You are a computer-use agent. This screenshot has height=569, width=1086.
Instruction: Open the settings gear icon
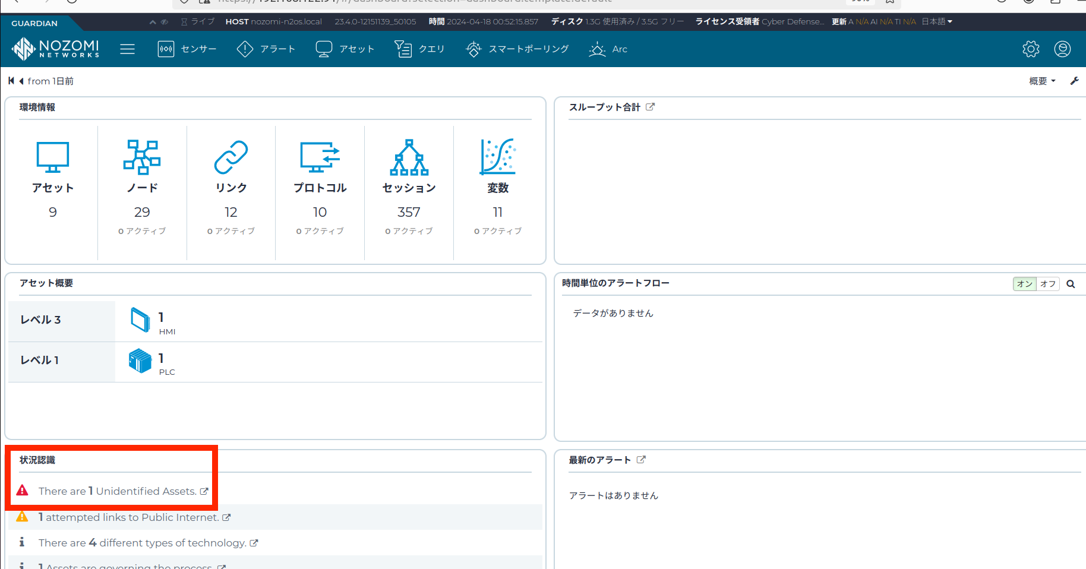point(1031,49)
